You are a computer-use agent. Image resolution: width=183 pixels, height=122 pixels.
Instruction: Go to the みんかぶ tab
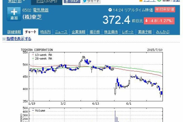(163, 32)
